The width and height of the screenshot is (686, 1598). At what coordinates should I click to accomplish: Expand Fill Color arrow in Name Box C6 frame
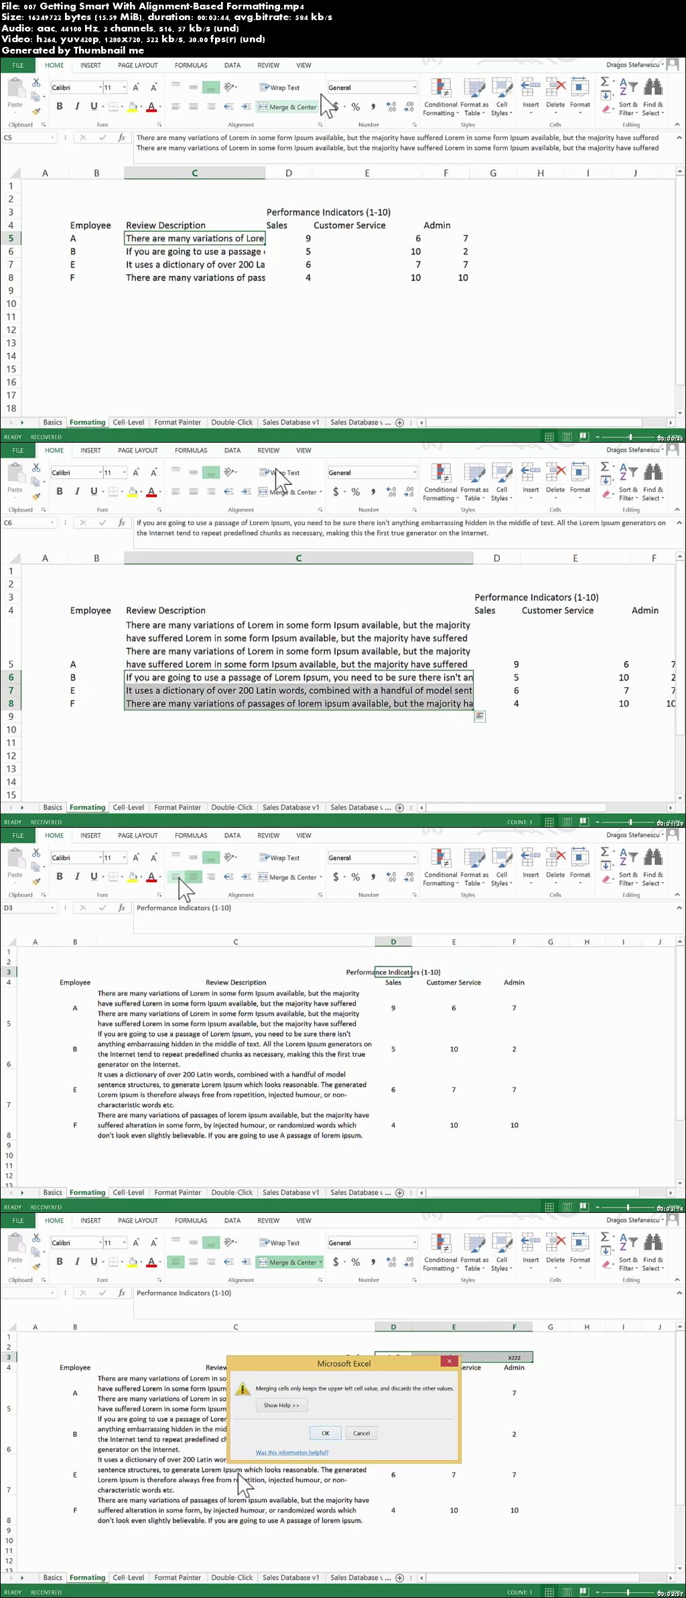point(141,492)
